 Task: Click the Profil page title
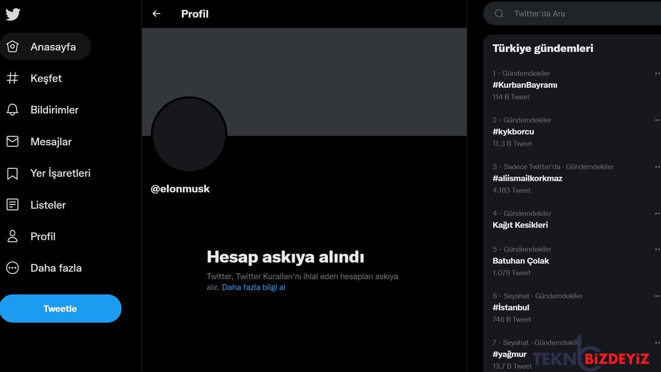point(195,14)
